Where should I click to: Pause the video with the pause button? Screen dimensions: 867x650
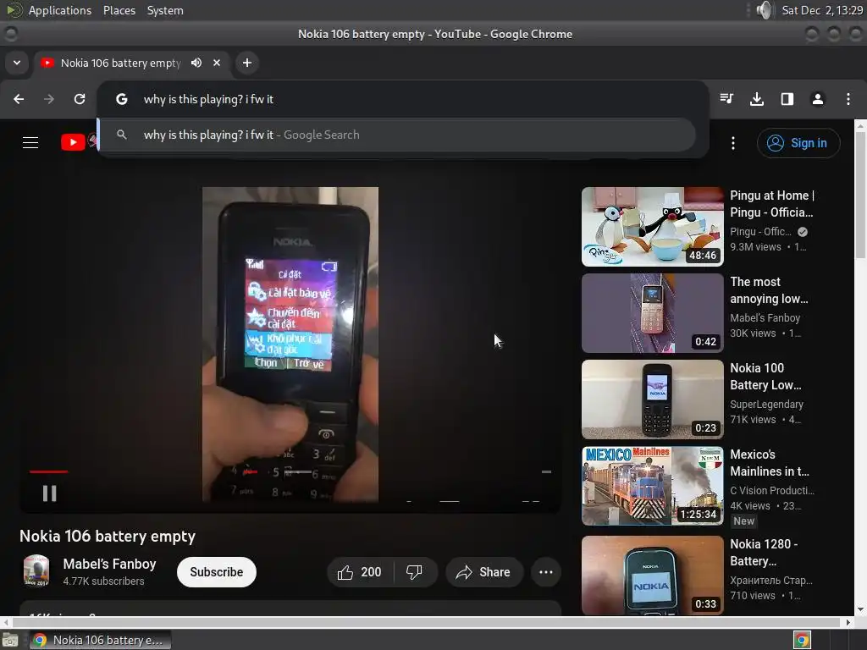[49, 493]
